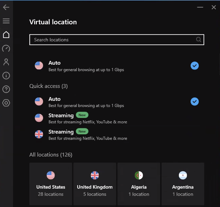The image size is (220, 207).
Task: Choose UK Streaming quick access location
Action: [117, 135]
